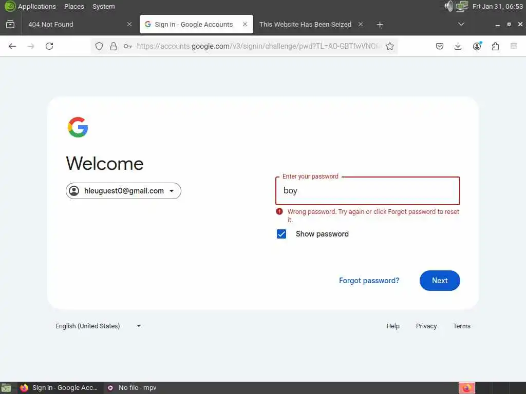Open the Terms link
The image size is (526, 394).
point(462,326)
